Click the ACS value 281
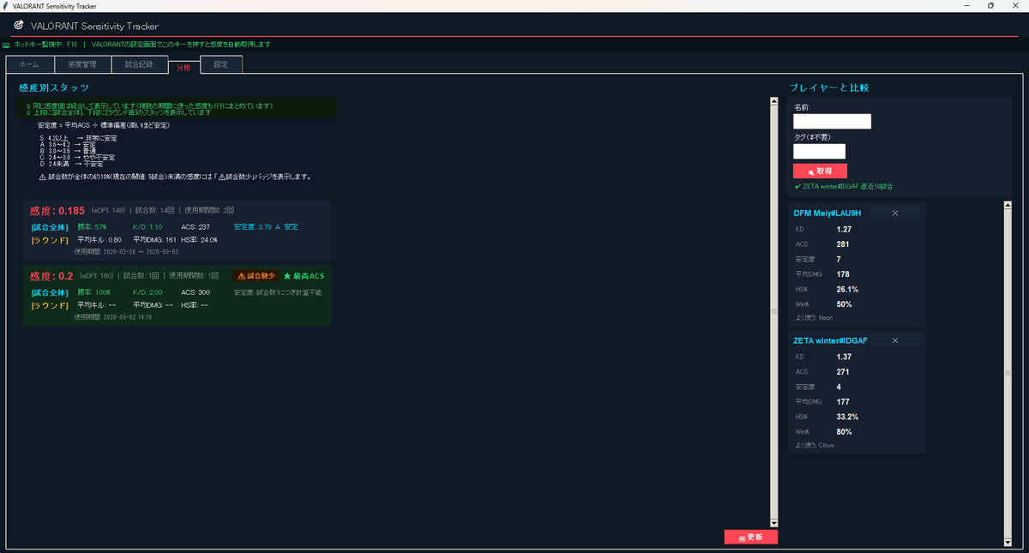Viewport: 1029px width, 553px height. pos(843,244)
